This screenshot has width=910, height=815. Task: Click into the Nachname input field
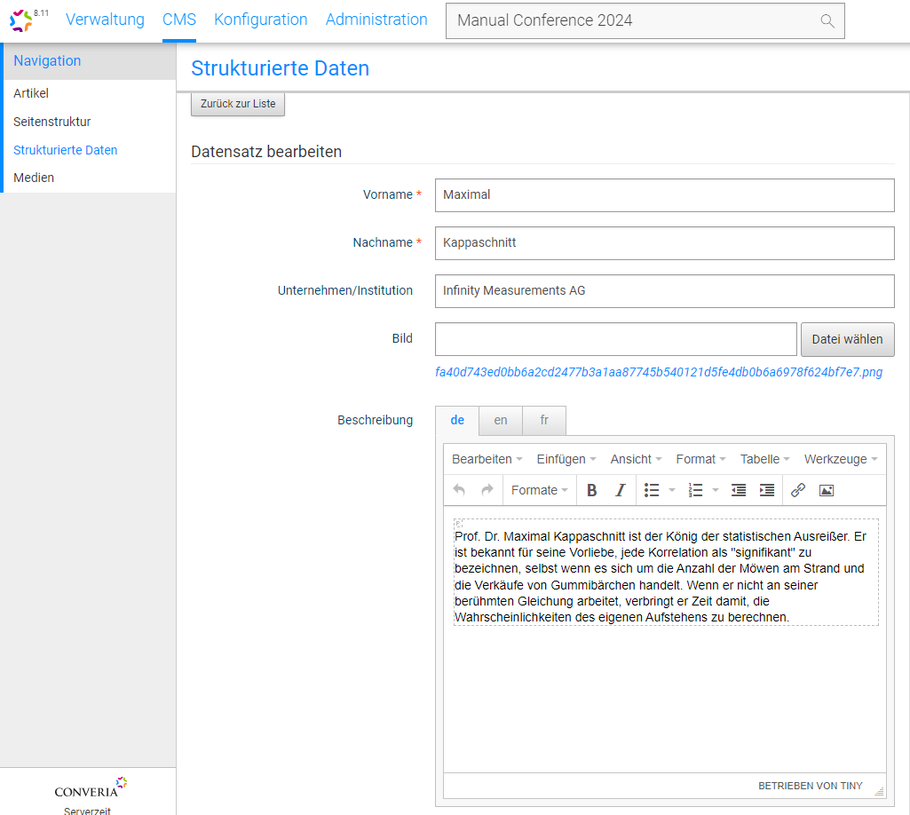tap(664, 242)
